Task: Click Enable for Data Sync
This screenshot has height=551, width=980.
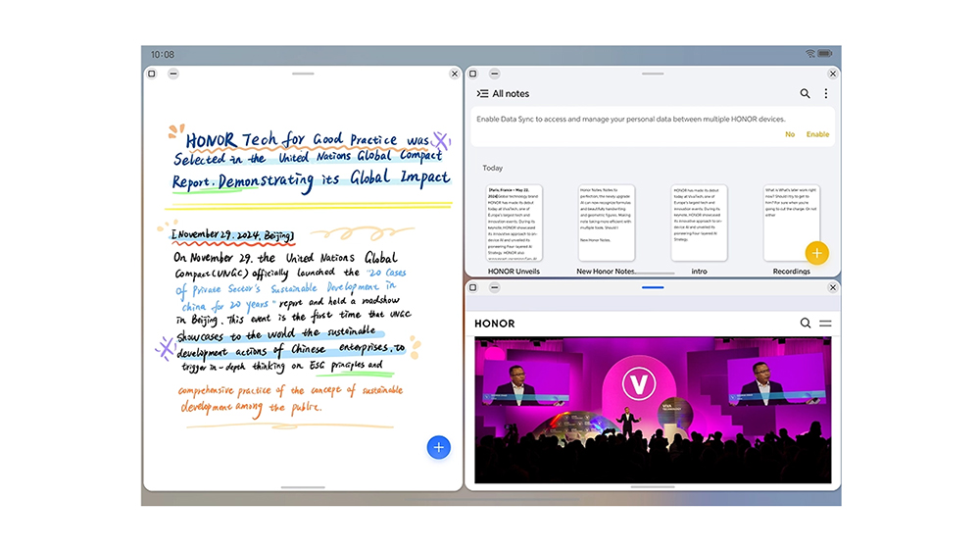Action: [817, 134]
